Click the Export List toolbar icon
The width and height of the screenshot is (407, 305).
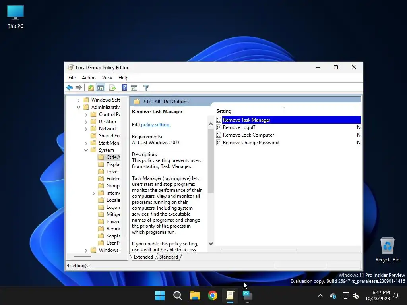point(112,88)
